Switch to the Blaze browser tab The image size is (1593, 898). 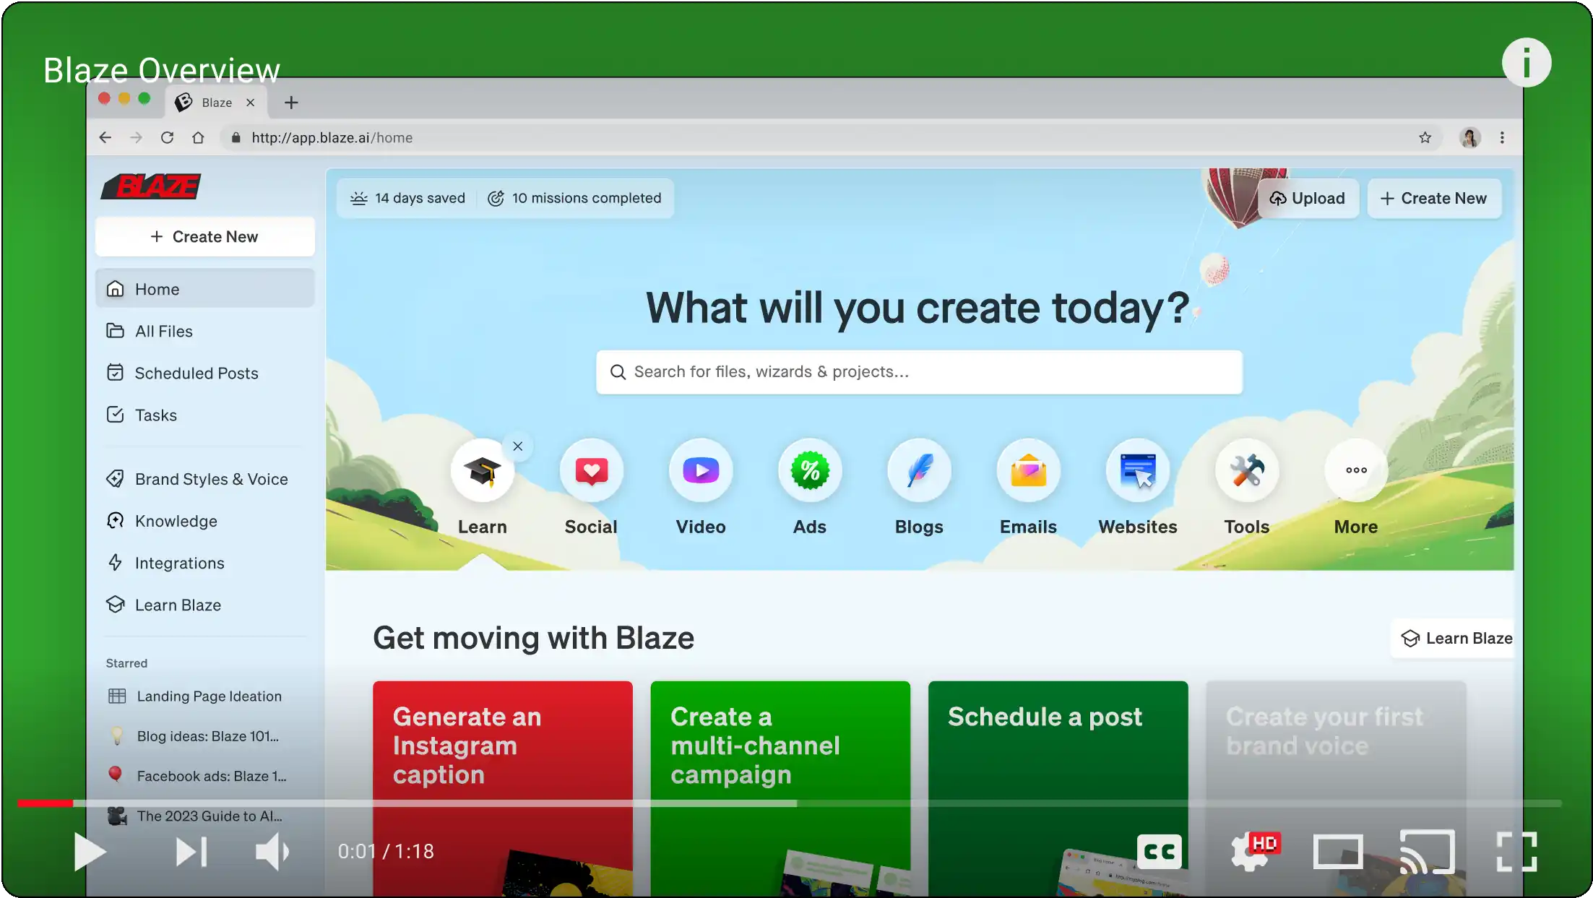215,102
